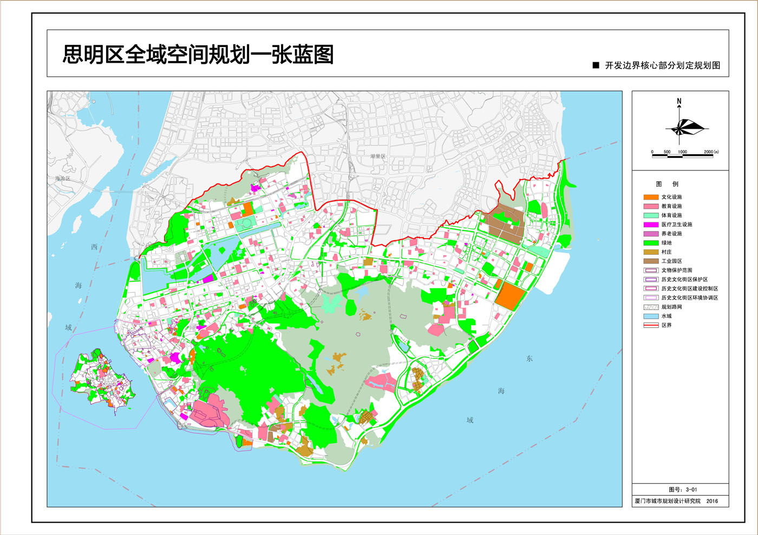Image resolution: width=758 pixels, height=535 pixels.
Task: Click the 文化设施 orange legend swatch
Action: [651, 197]
